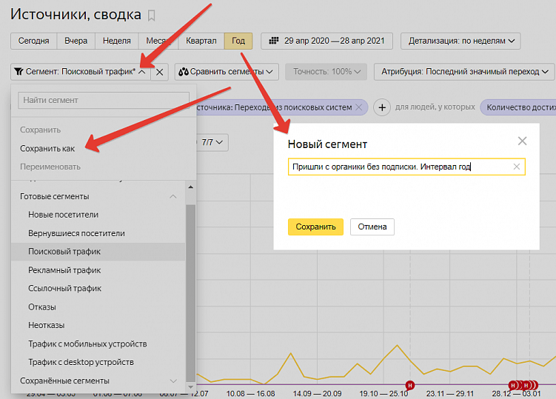Image resolution: width=556 pixels, height=399 pixels.
Task: Expand the Сохранённые сегменты section
Action: click(173, 381)
